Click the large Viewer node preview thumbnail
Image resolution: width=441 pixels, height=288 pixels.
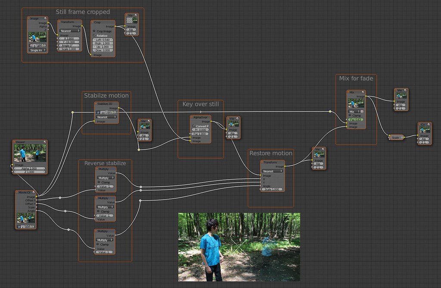pyautogui.click(x=30, y=153)
